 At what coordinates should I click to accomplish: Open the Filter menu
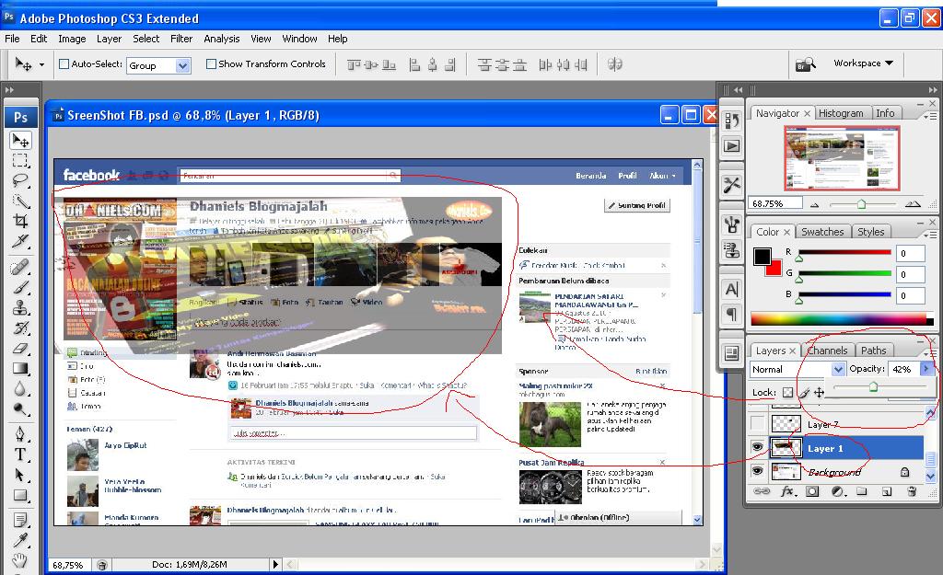point(181,39)
